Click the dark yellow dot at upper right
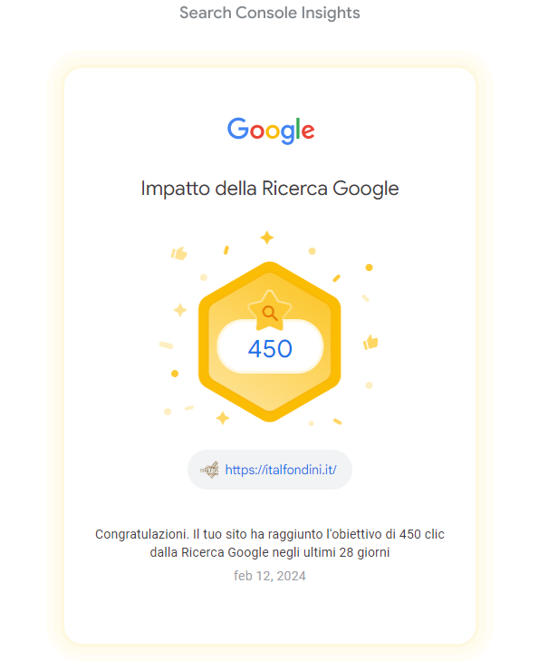Screen dimensions: 548x671 (x=369, y=267)
